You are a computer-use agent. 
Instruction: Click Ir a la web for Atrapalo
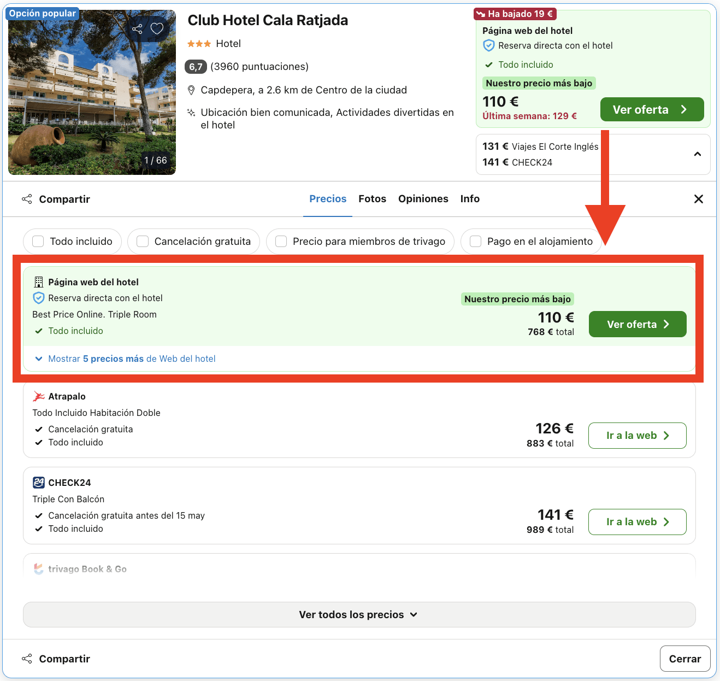(638, 436)
